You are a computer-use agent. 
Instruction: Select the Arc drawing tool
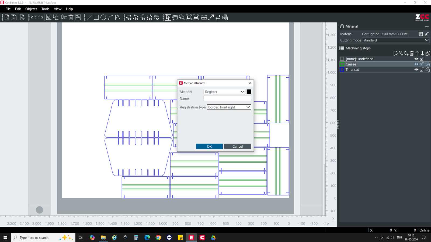click(x=110, y=17)
